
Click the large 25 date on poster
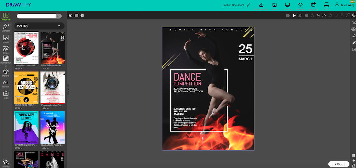pos(245,49)
